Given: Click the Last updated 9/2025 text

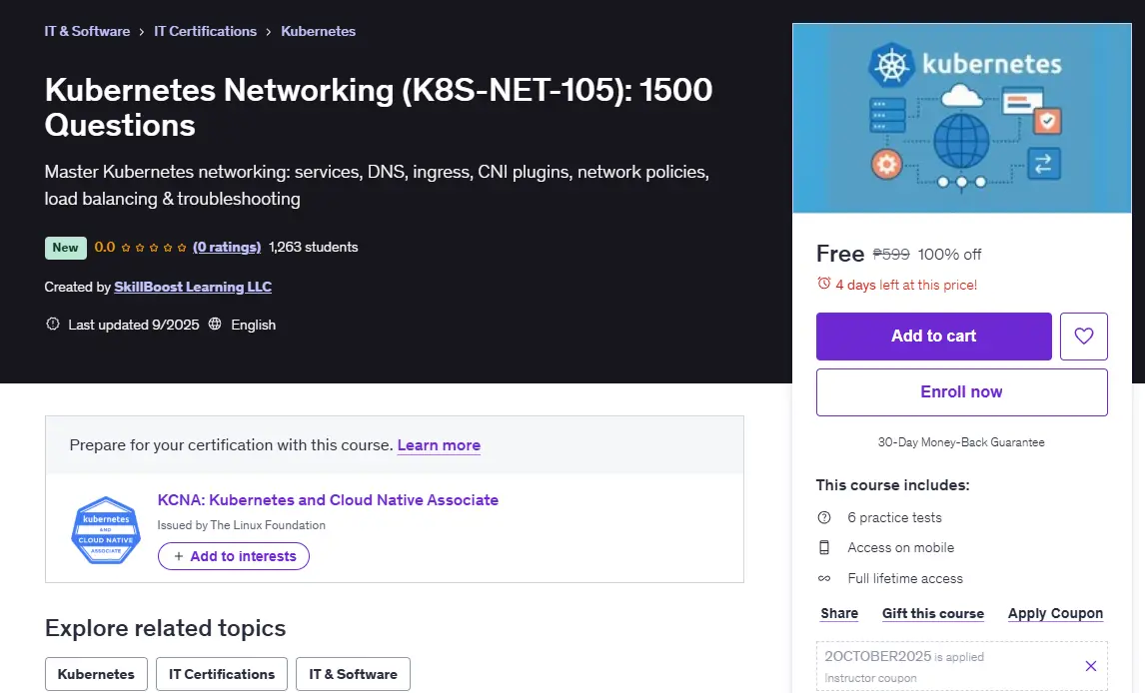Looking at the screenshot, I should click(x=134, y=325).
